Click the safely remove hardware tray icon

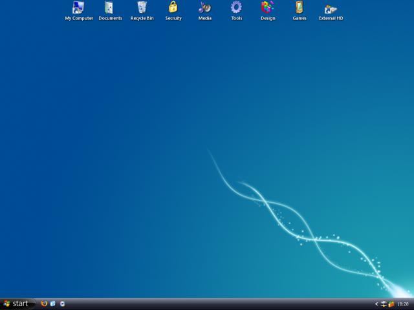(384, 304)
